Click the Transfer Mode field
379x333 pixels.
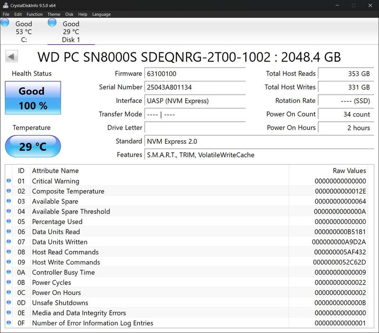pyautogui.click(x=195, y=114)
